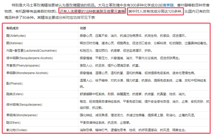Click the Phenylpropanes effects text starting 激励人心、抗沮丧
The width and height of the screenshot is (214, 134).
pyautogui.click(x=110, y=66)
